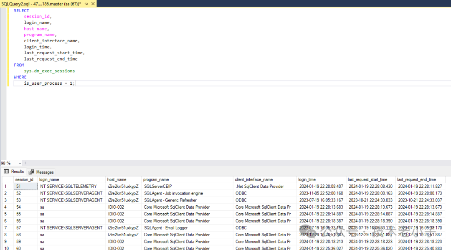Click the horizontal scroll left arrow of editor
Viewport: 451px width, 250px height.
click(x=25, y=163)
